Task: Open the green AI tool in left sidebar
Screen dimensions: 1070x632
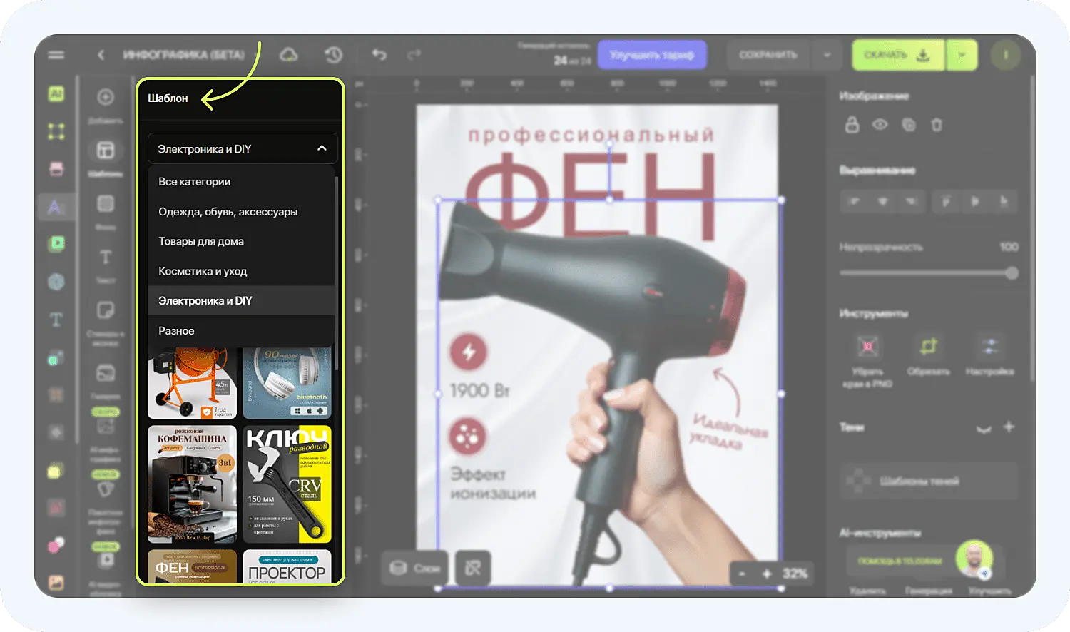Action: tap(56, 93)
